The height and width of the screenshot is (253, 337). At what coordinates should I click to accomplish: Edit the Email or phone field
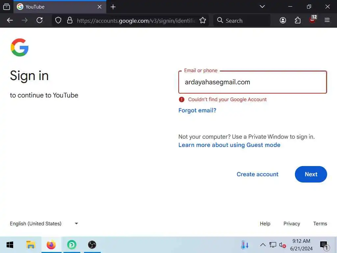(252, 82)
